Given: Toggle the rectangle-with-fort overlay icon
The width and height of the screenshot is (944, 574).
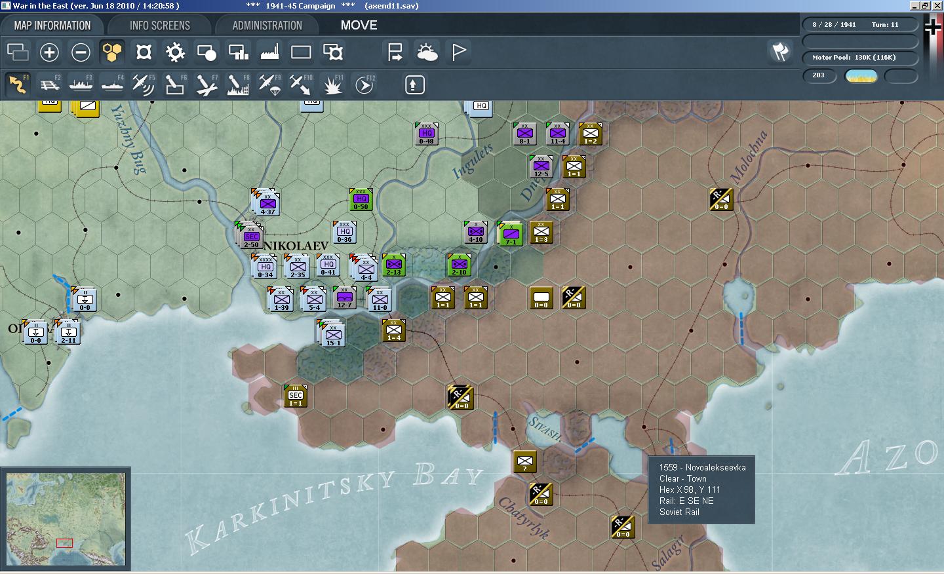Looking at the screenshot, I should pos(332,52).
